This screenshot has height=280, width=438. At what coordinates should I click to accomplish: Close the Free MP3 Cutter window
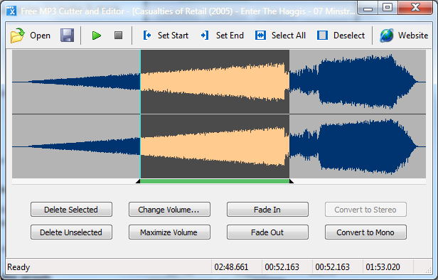[415, 8]
